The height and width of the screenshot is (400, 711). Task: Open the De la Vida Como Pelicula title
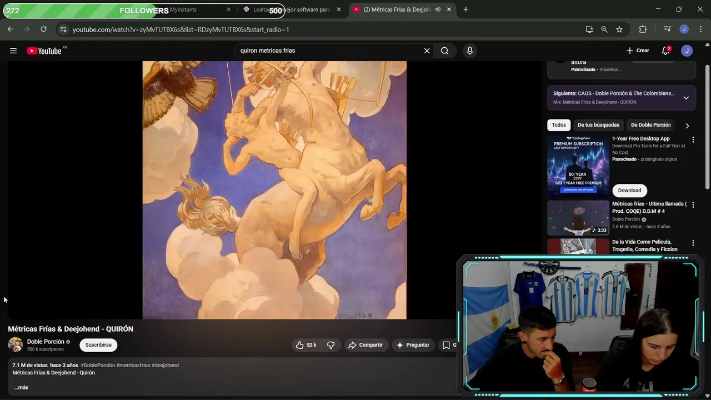pos(645,246)
